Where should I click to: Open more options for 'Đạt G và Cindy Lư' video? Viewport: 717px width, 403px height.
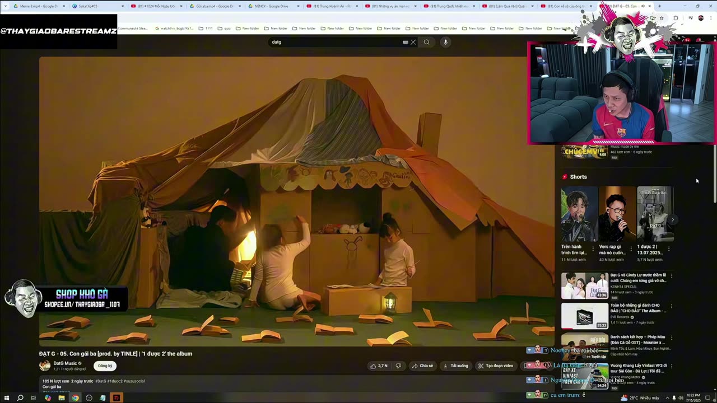coord(672,275)
